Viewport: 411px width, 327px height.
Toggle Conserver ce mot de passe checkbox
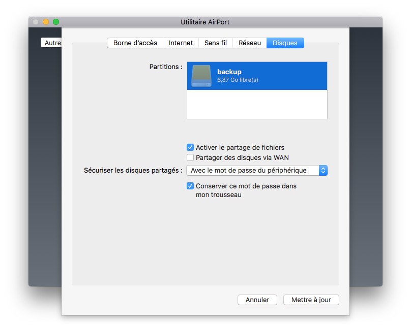(x=190, y=186)
